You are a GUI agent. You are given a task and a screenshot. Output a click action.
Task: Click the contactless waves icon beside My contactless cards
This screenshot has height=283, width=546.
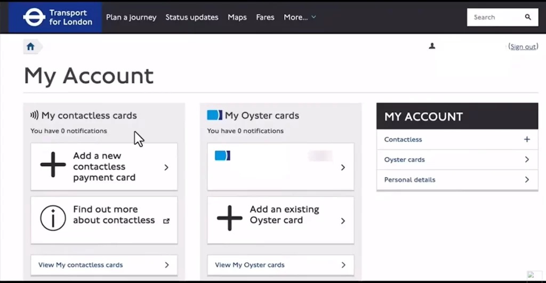click(34, 115)
